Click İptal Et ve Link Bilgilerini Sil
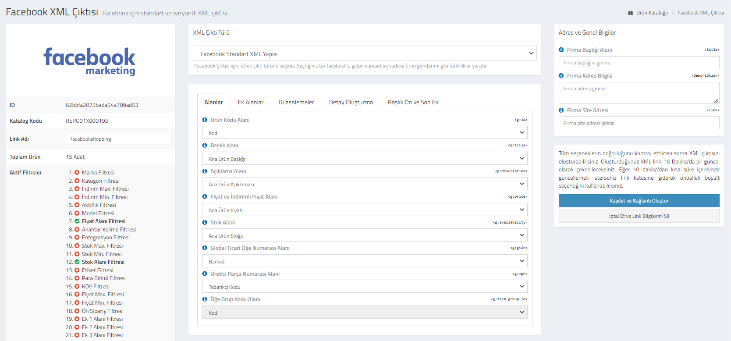Image resolution: width=731 pixels, height=341 pixels. tap(639, 216)
